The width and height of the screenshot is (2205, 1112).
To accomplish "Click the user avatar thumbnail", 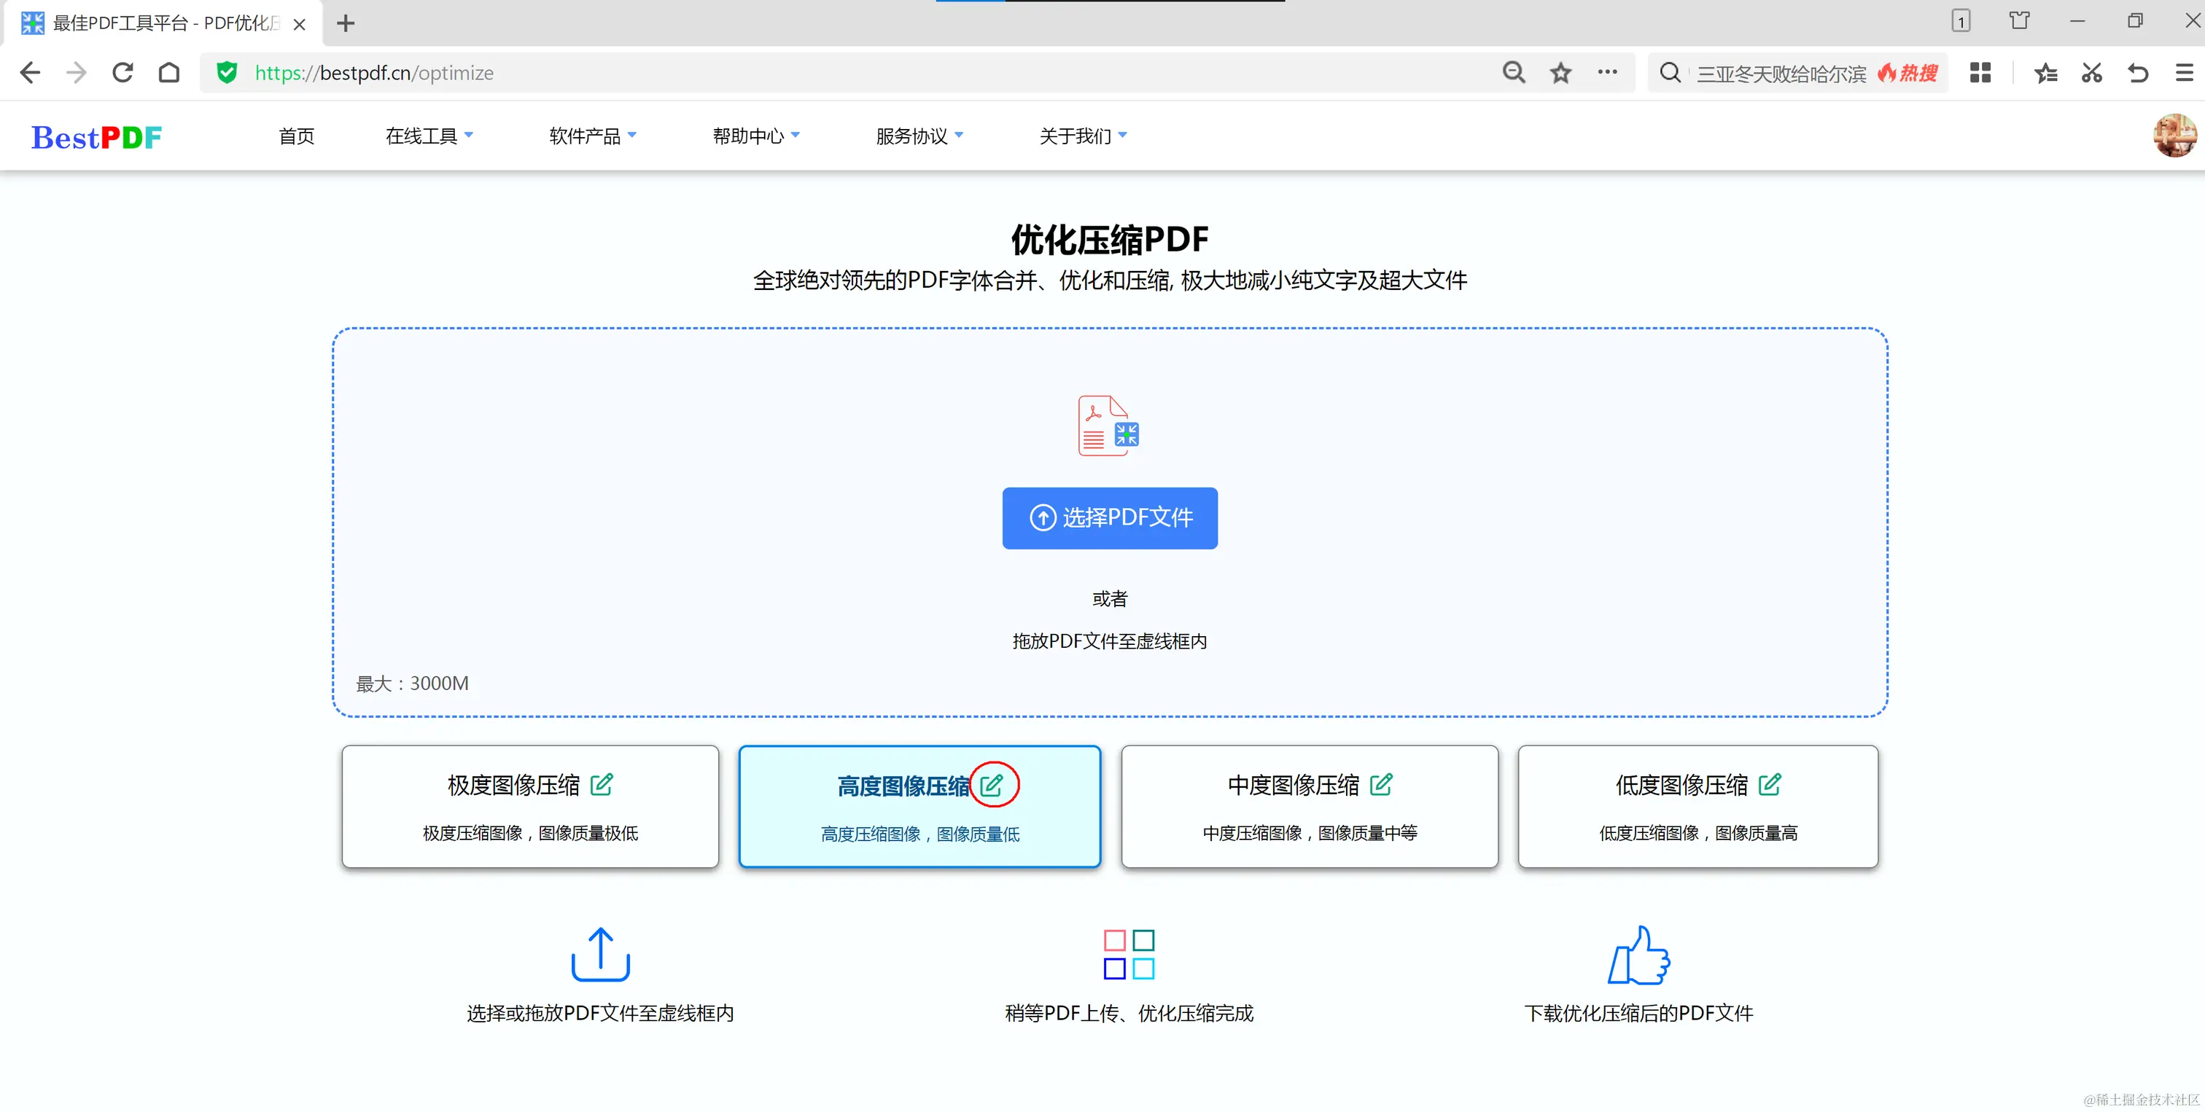I will (x=2174, y=135).
